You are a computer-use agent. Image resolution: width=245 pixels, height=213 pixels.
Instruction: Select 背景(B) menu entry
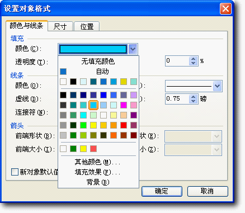pos(98,182)
